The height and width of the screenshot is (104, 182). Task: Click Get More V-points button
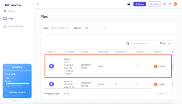point(17,92)
